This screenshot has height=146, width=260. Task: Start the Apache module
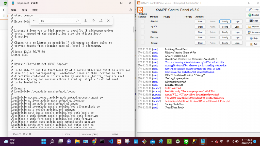[200, 22]
